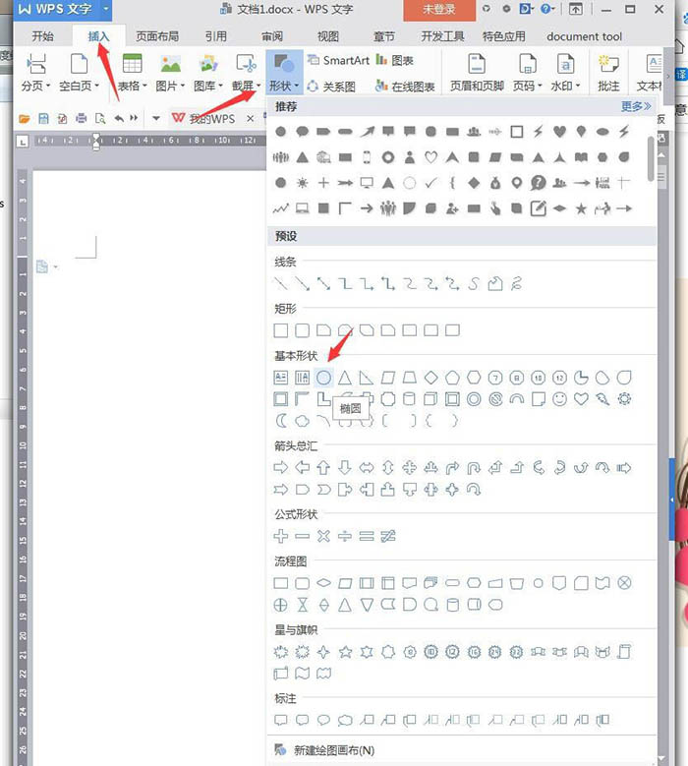Open the WPS application menu arrow

(105, 9)
